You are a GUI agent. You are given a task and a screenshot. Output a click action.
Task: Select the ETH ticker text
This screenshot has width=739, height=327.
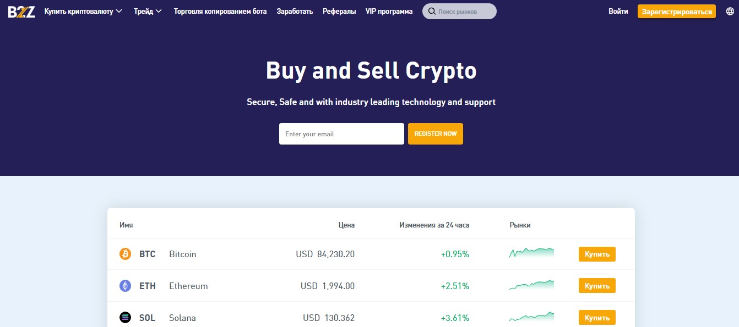(x=148, y=286)
